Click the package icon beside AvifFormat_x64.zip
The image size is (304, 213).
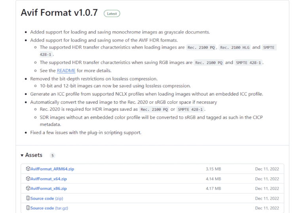point(28,179)
